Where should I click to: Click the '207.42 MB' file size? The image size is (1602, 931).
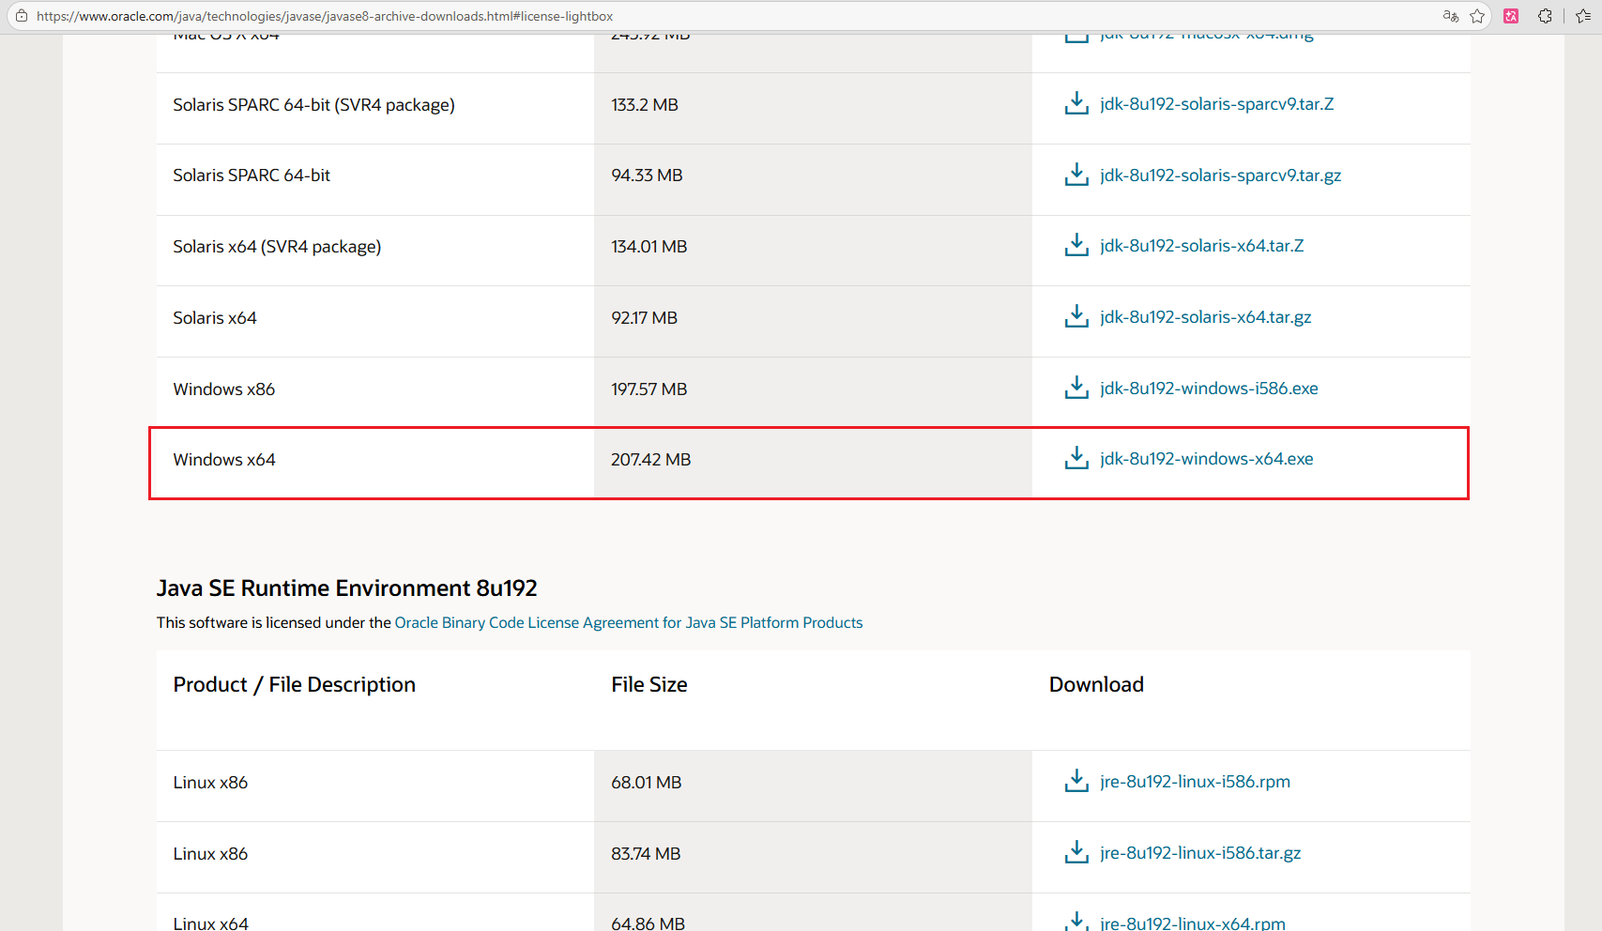click(x=651, y=460)
